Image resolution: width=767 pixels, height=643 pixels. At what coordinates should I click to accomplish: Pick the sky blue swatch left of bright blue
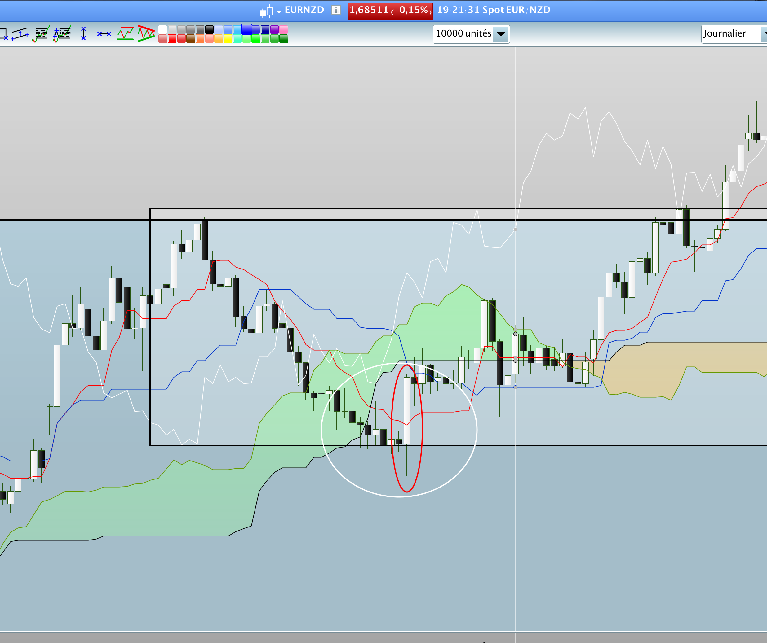[237, 29]
